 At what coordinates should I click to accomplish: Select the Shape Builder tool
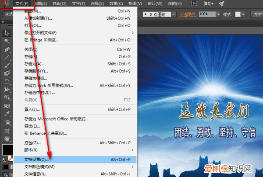coord(7,97)
